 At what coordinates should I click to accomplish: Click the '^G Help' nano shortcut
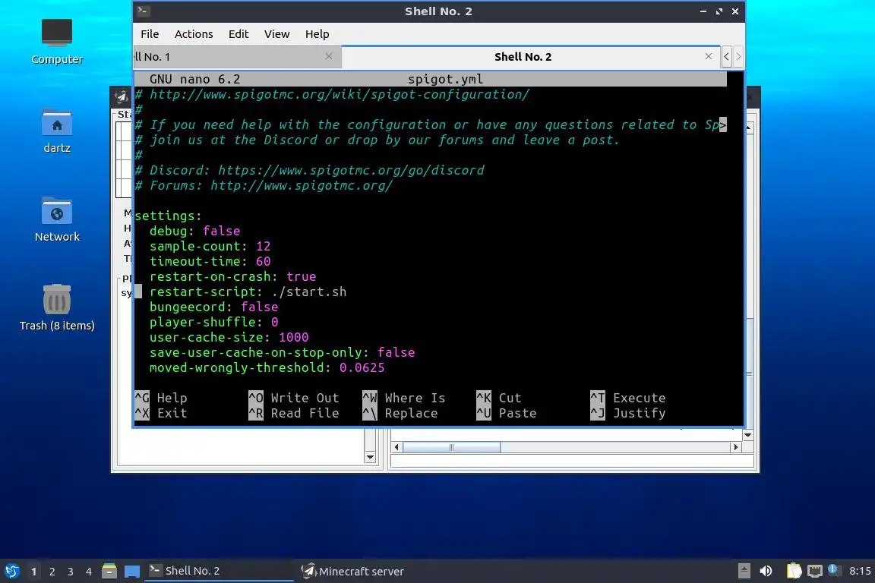click(161, 398)
